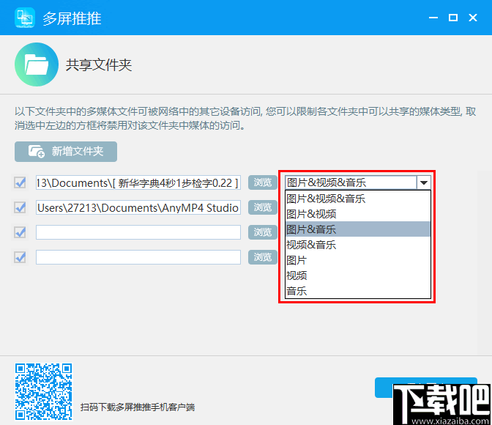Click 浏览 for the fourth folder row
The height and width of the screenshot is (425, 492).
tap(263, 257)
